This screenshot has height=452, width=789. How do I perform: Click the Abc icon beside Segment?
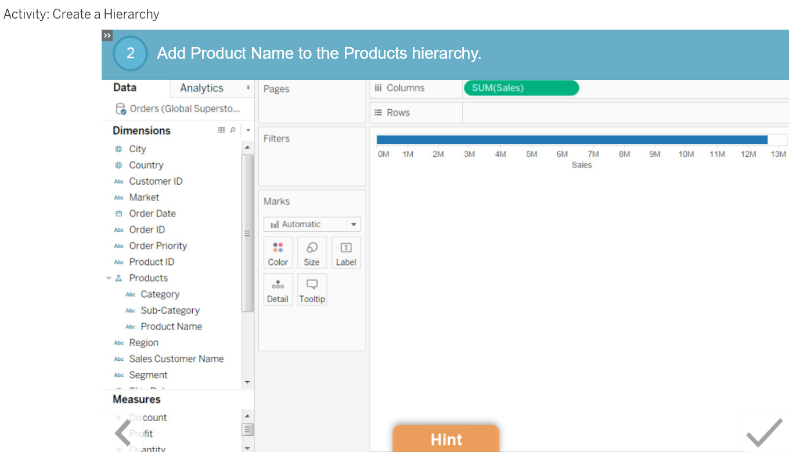point(119,375)
